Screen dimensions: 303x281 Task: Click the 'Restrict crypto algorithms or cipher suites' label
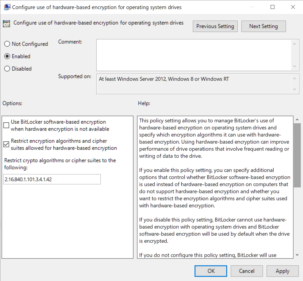60,164
